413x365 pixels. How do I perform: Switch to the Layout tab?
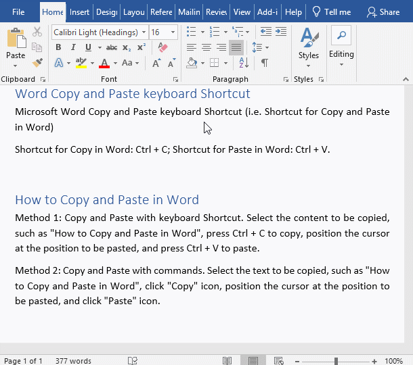tap(134, 12)
